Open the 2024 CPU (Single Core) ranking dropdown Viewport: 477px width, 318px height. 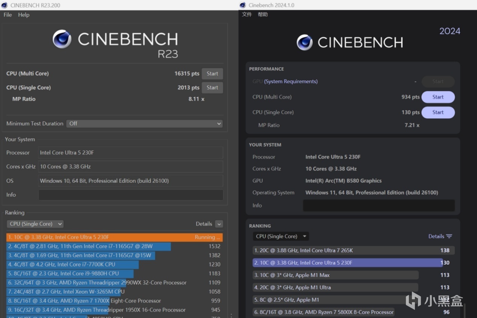click(x=281, y=236)
